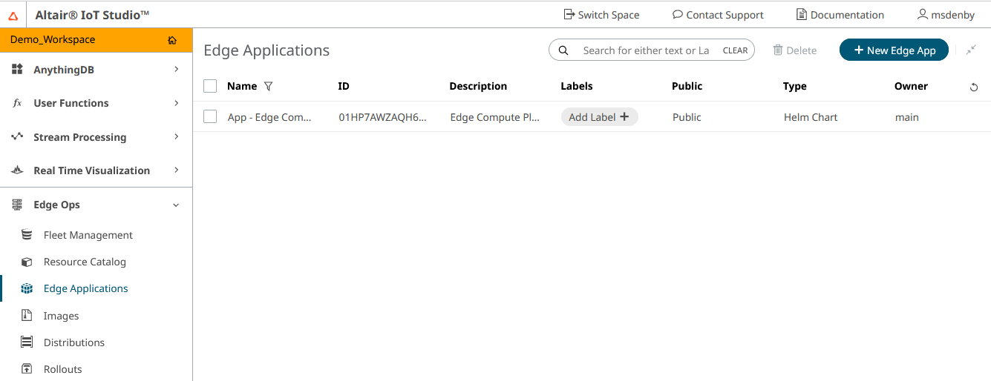Click the workspace home icon
991x381 pixels.
coord(172,40)
